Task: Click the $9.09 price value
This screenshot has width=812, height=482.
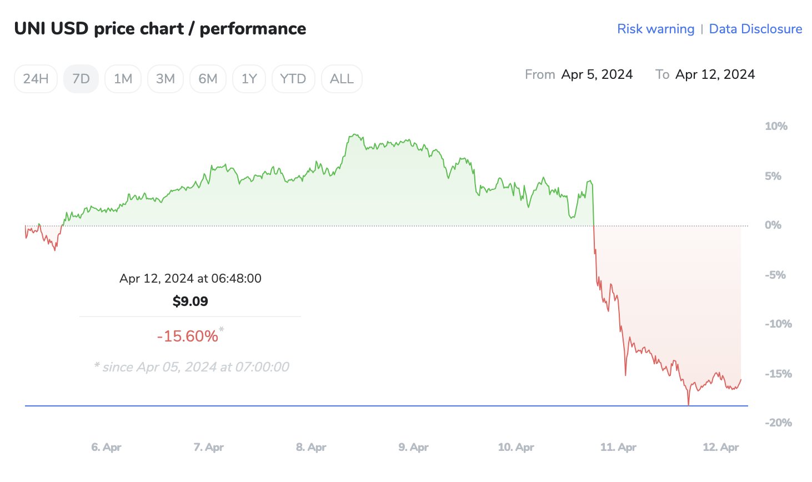Action: pos(190,302)
